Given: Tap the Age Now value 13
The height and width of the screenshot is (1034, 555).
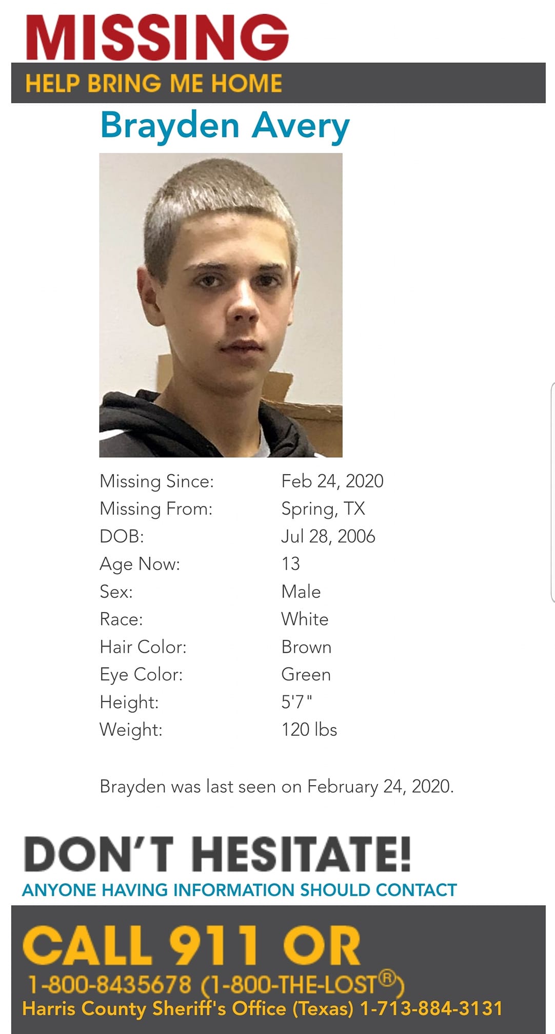Looking at the screenshot, I should pyautogui.click(x=290, y=564).
